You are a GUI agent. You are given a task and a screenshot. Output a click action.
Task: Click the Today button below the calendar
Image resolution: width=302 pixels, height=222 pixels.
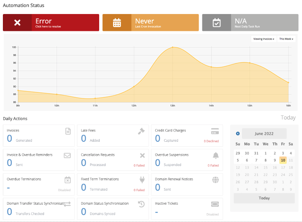pos(264,198)
